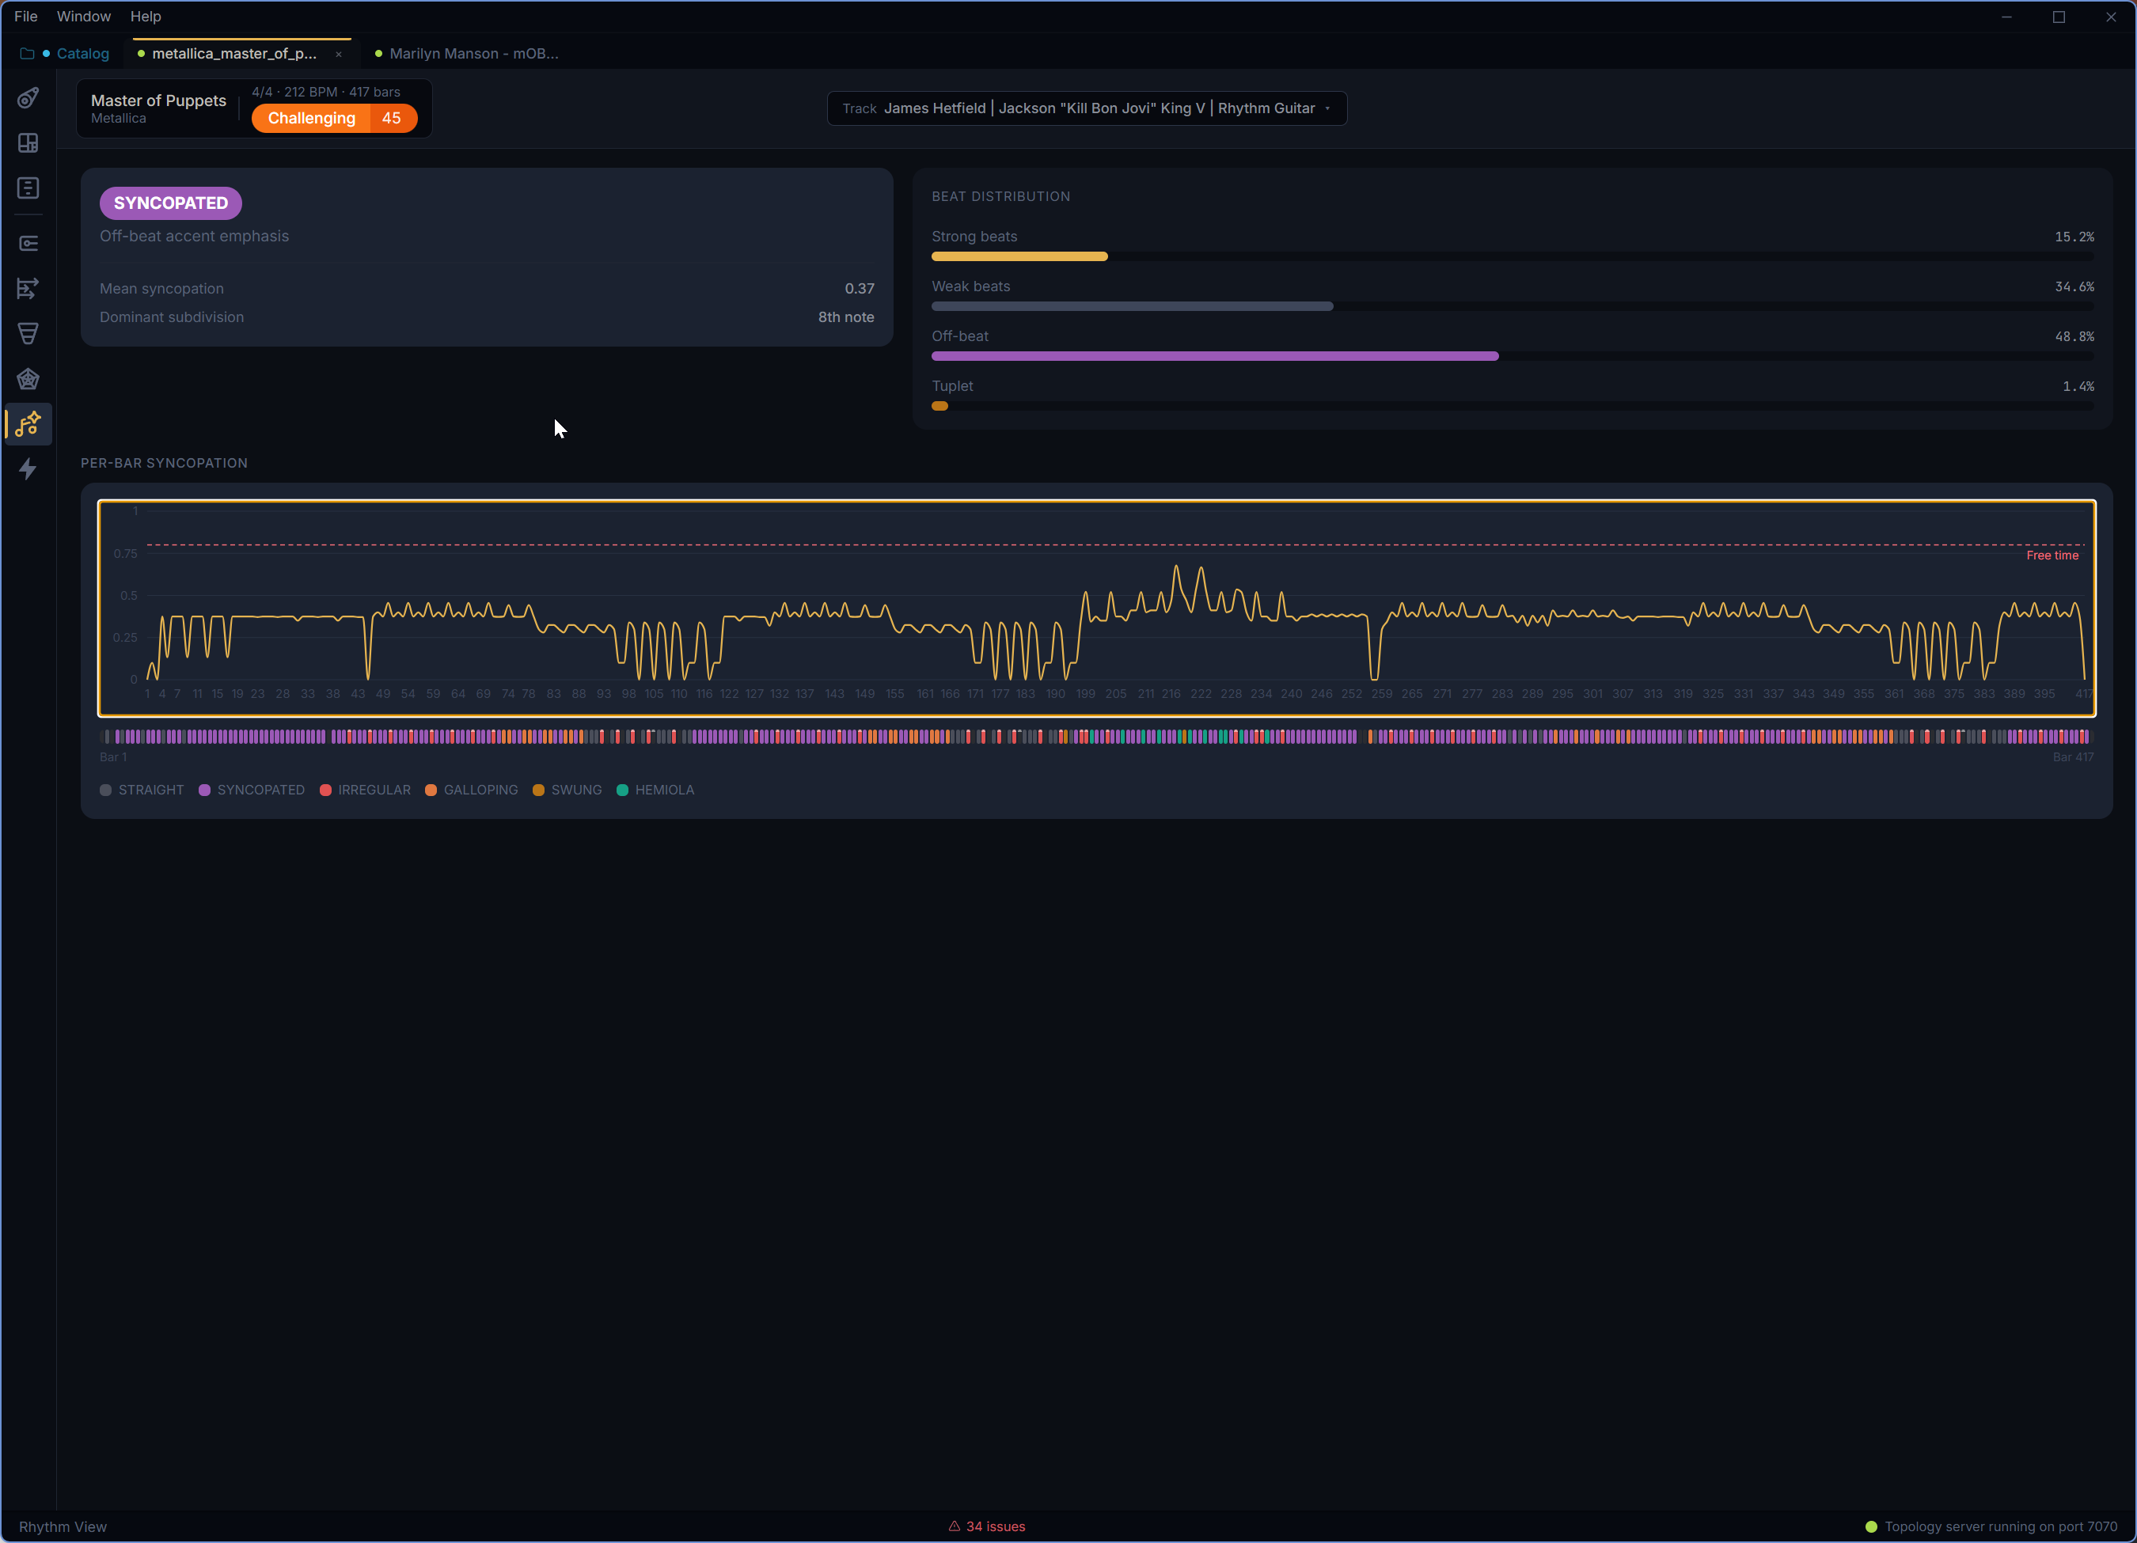Select the Rhythm View music-note icon

coord(28,424)
